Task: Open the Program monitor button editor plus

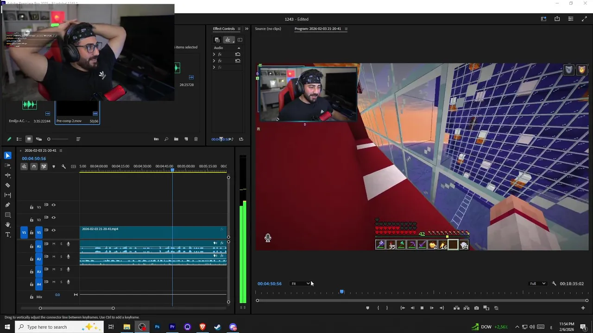Action: click(583, 308)
